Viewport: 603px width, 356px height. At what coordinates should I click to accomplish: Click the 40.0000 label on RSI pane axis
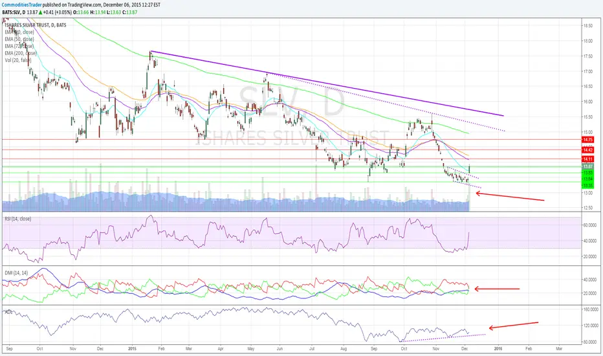click(x=590, y=241)
